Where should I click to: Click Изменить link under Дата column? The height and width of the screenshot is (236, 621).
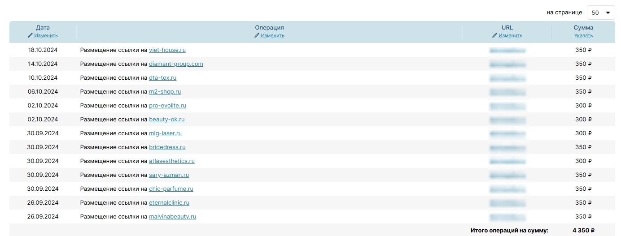point(46,36)
